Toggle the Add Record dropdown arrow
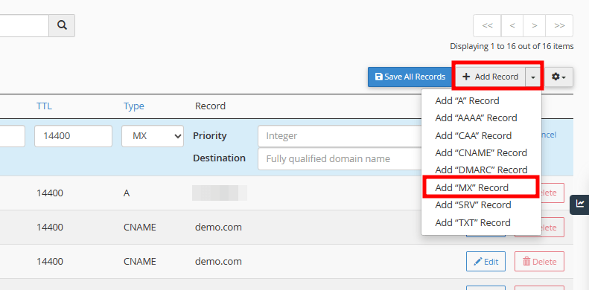 tap(533, 77)
